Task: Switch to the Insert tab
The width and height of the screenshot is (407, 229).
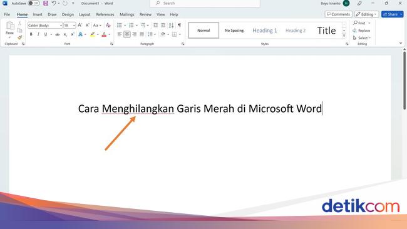Action: point(38,14)
